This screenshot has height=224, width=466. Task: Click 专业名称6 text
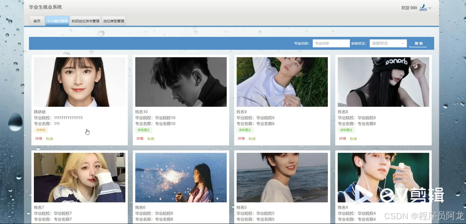click(164, 219)
